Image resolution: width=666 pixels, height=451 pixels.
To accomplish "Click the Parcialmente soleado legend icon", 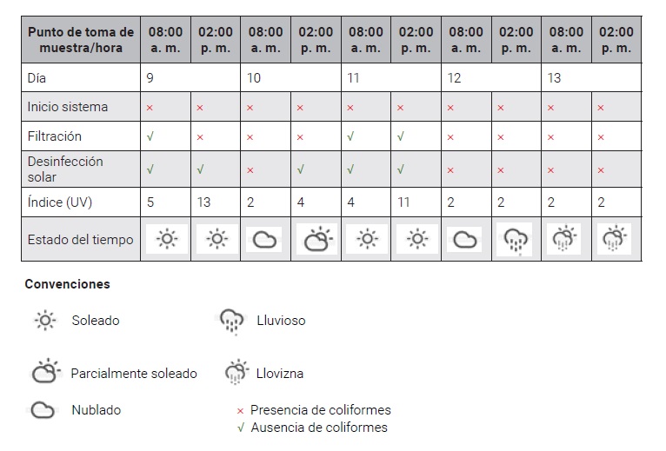I will coord(45,372).
